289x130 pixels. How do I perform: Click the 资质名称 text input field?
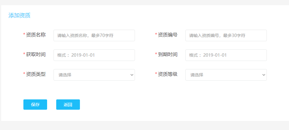[x=94, y=35]
